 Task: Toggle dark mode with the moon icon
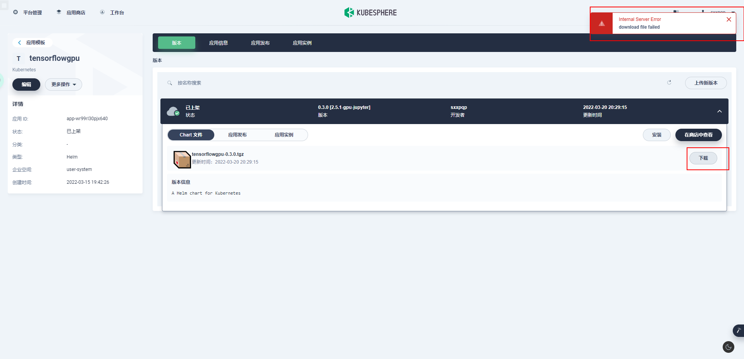(x=728, y=347)
